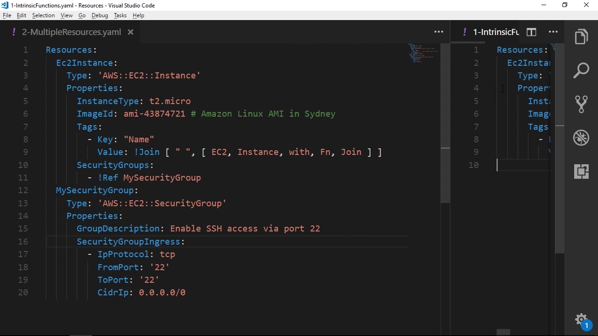Click 'GroupDescription' on line 15
The width and height of the screenshot is (598, 336).
[118, 229]
